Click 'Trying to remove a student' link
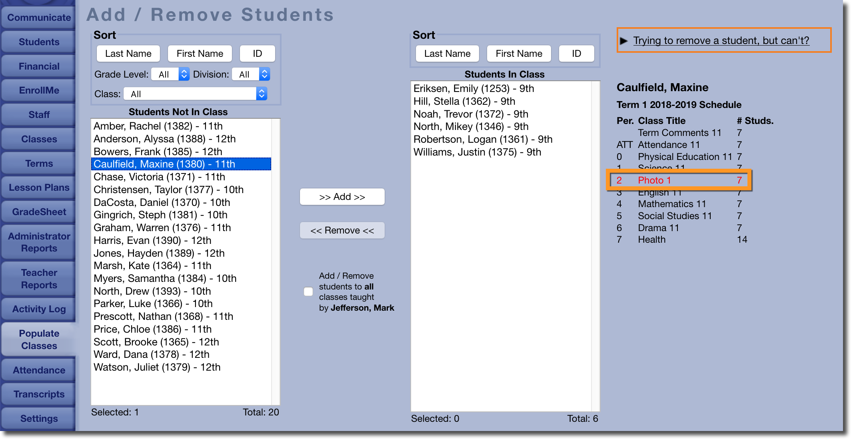This screenshot has height=439, width=851. coord(721,41)
